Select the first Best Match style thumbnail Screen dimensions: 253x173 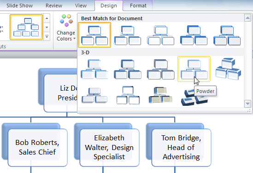tap(94, 35)
